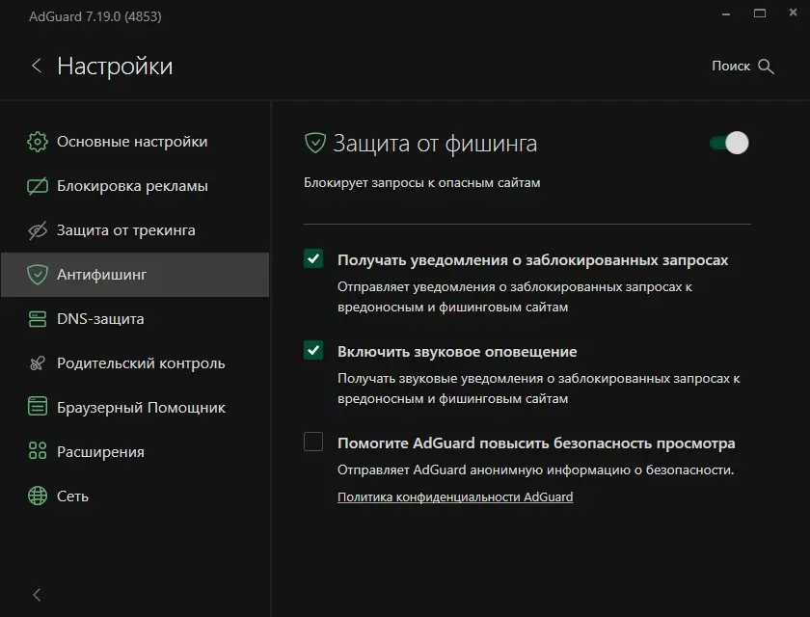The image size is (810, 617).
Task: Go back using the arrow beside Настройки
Action: pos(37,66)
